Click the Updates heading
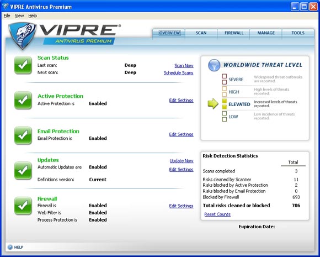The image size is (320, 257). point(48,160)
